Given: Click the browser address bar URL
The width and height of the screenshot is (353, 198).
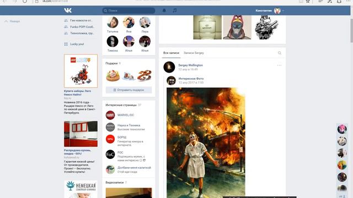Looking at the screenshot, I should 55,1.
